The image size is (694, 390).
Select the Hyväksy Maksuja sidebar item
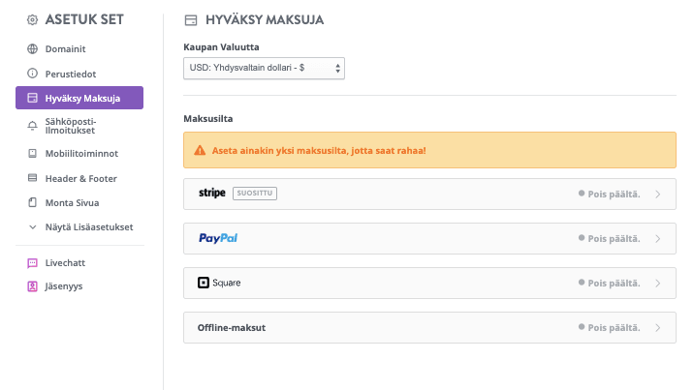pos(79,98)
